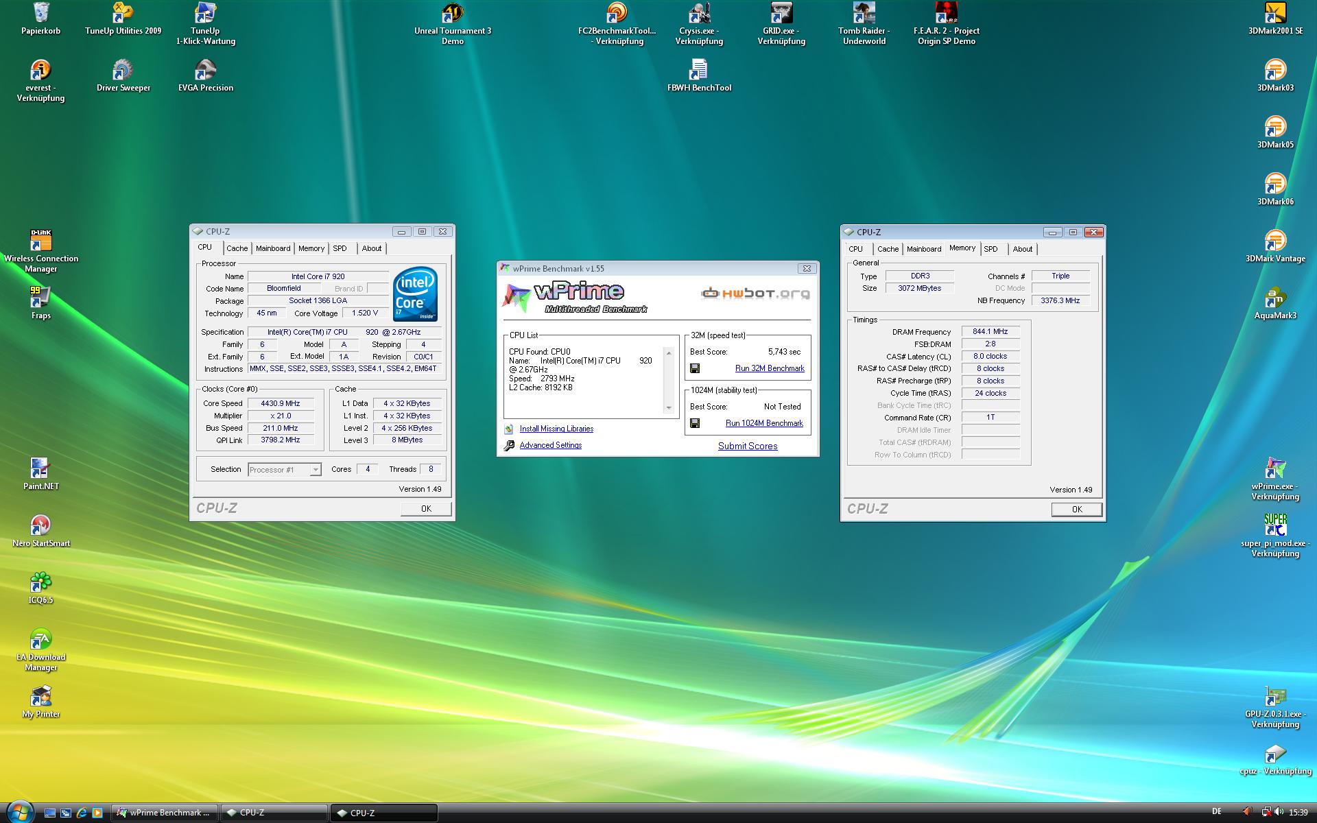This screenshot has width=1317, height=823.
Task: Click Core Speed value 4430.9 MHz
Action: [x=281, y=403]
